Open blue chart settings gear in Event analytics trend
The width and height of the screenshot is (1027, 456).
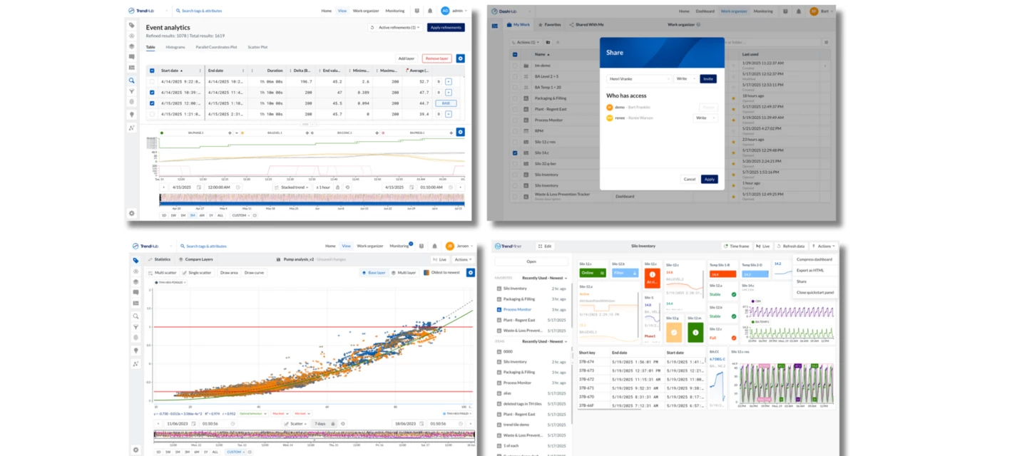(460, 132)
